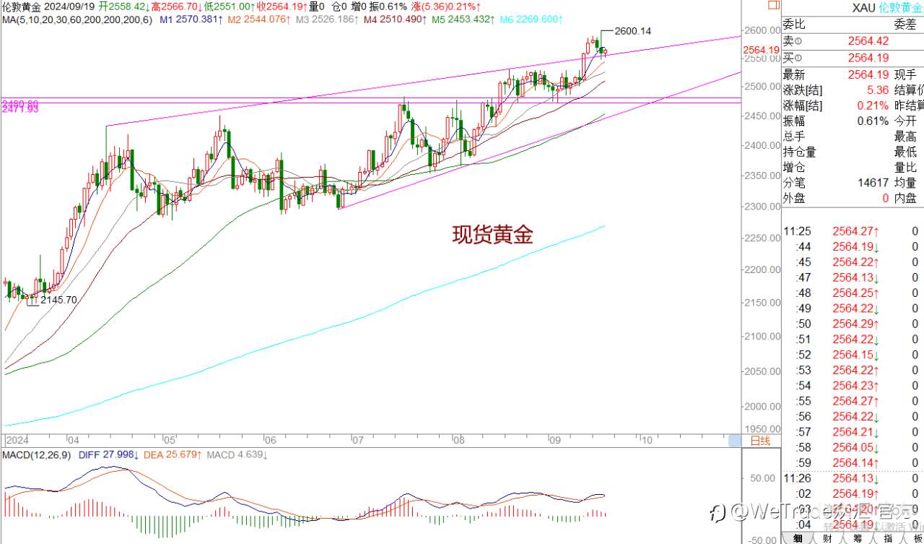924x544 pixels.
Task: Click the 分笔 count 14617
Action: pos(872,183)
